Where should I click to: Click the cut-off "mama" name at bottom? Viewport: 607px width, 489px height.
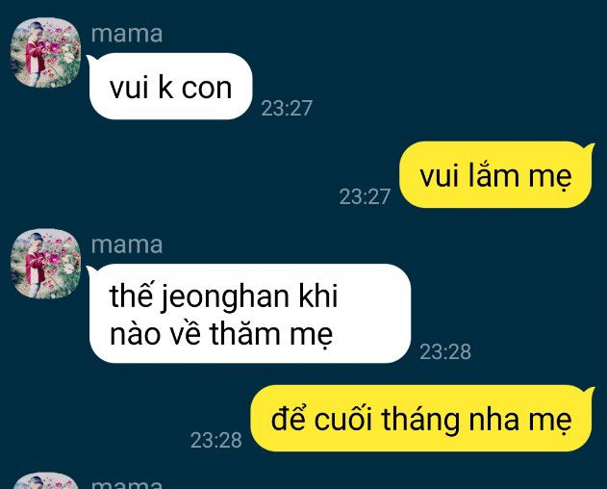pyautogui.click(x=127, y=484)
